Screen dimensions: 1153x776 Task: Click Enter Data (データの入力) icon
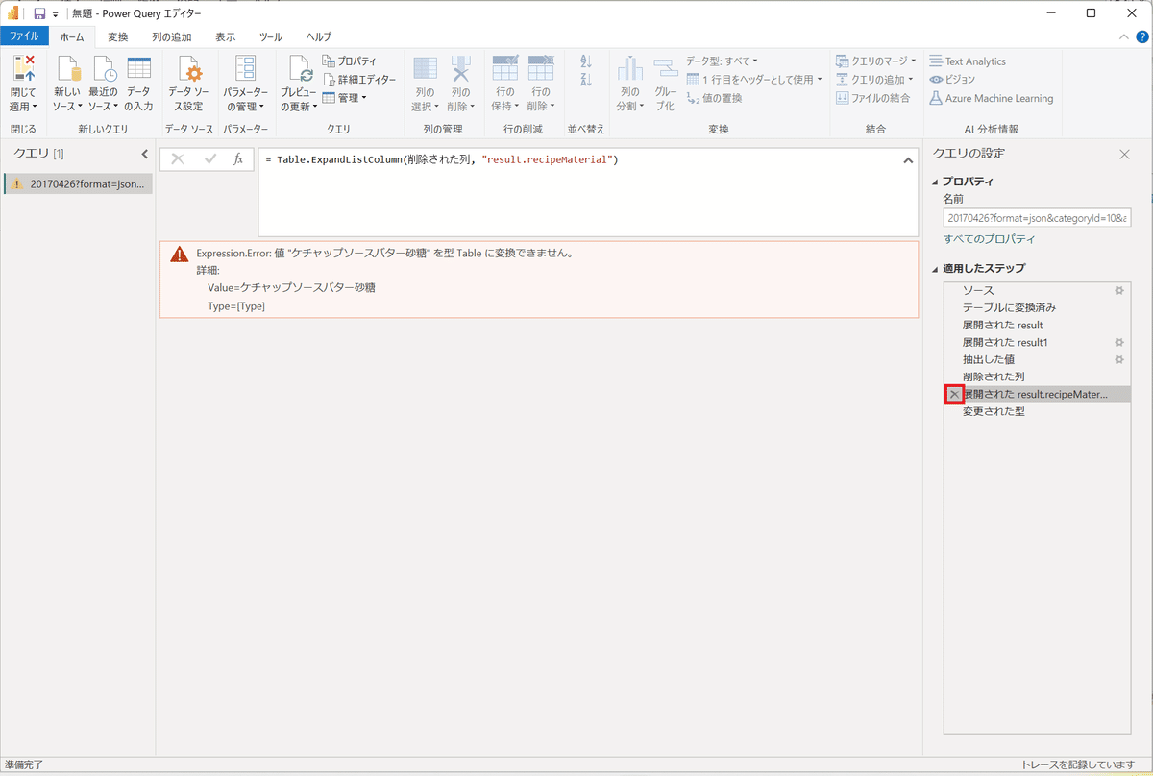139,68
